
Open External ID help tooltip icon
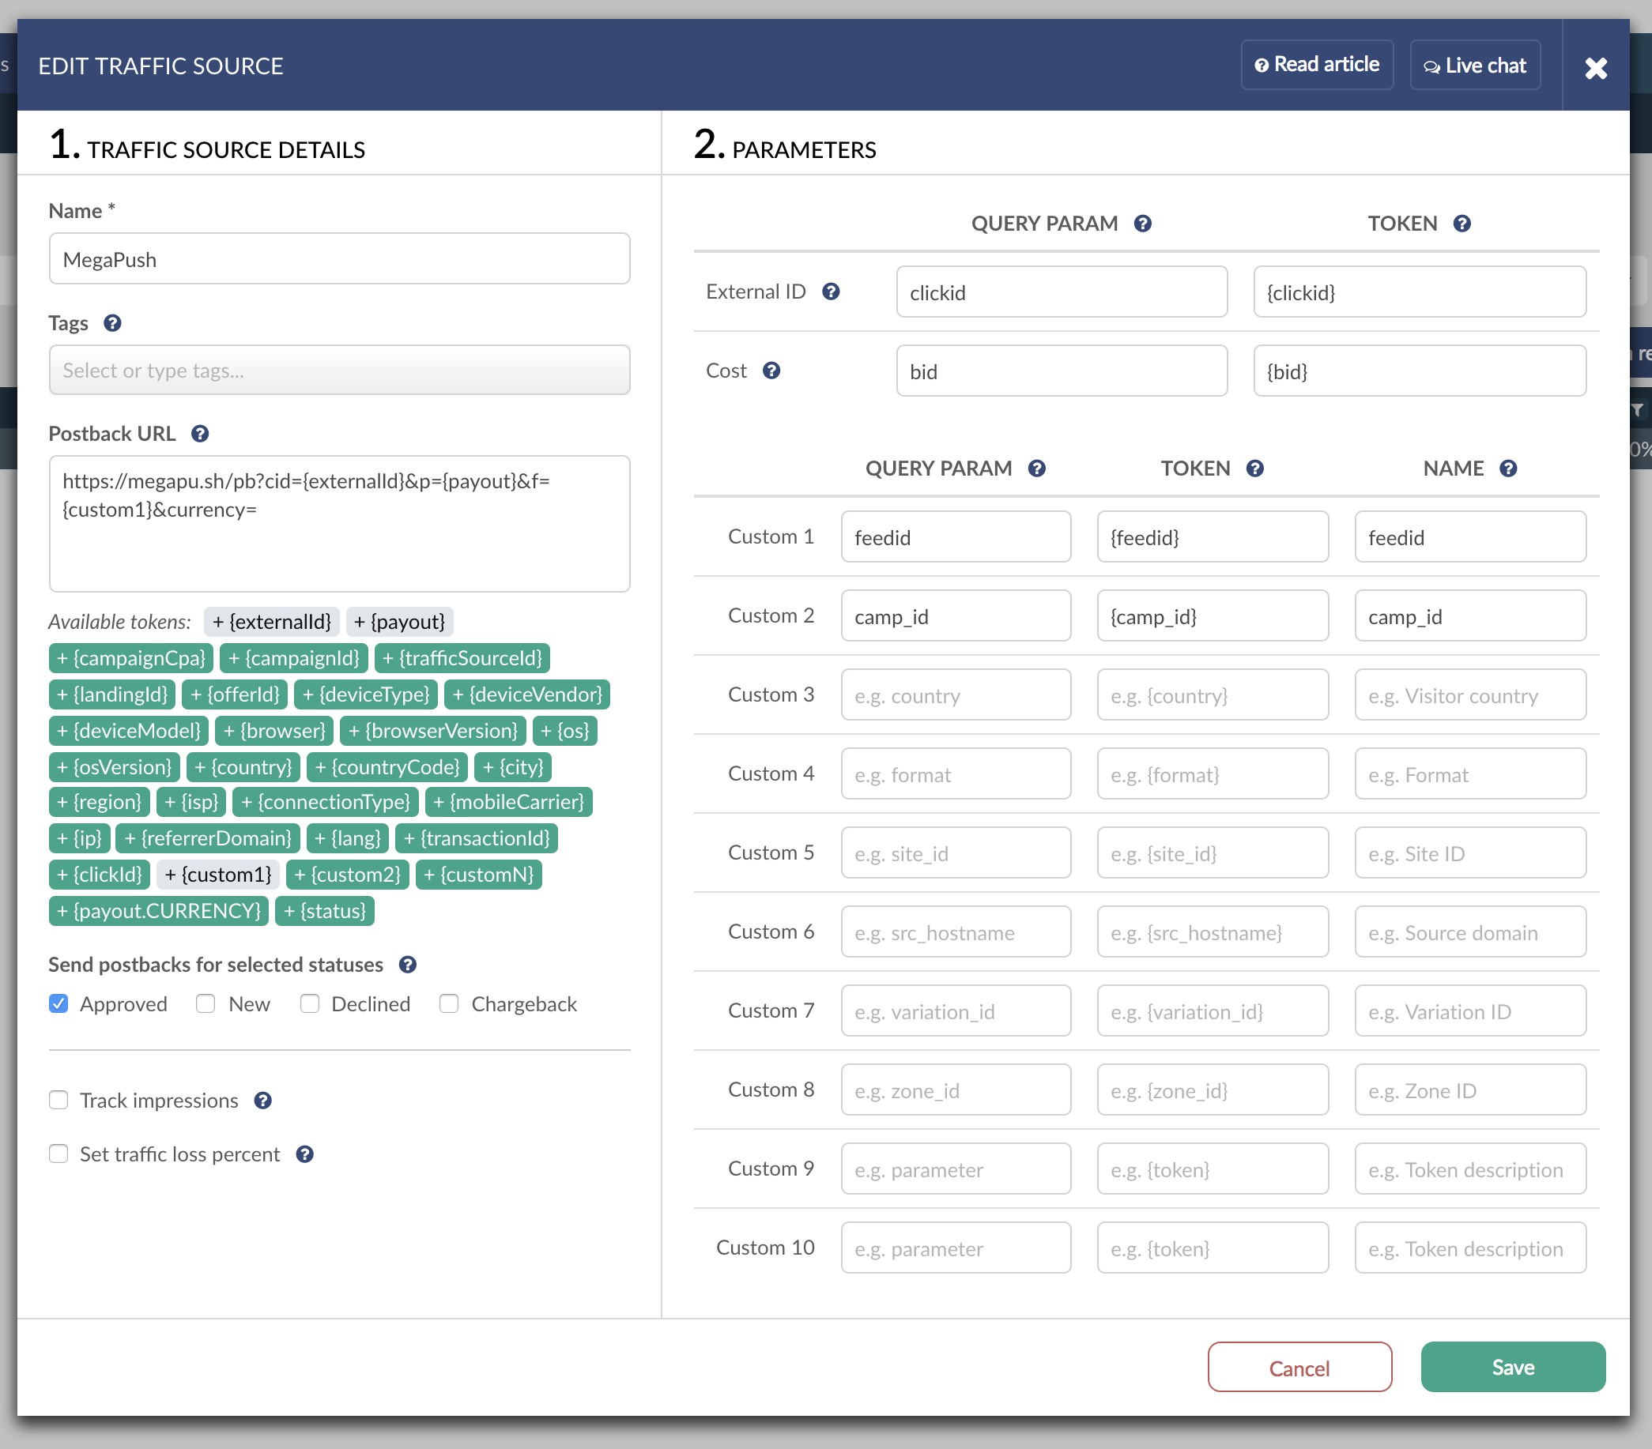pos(831,292)
